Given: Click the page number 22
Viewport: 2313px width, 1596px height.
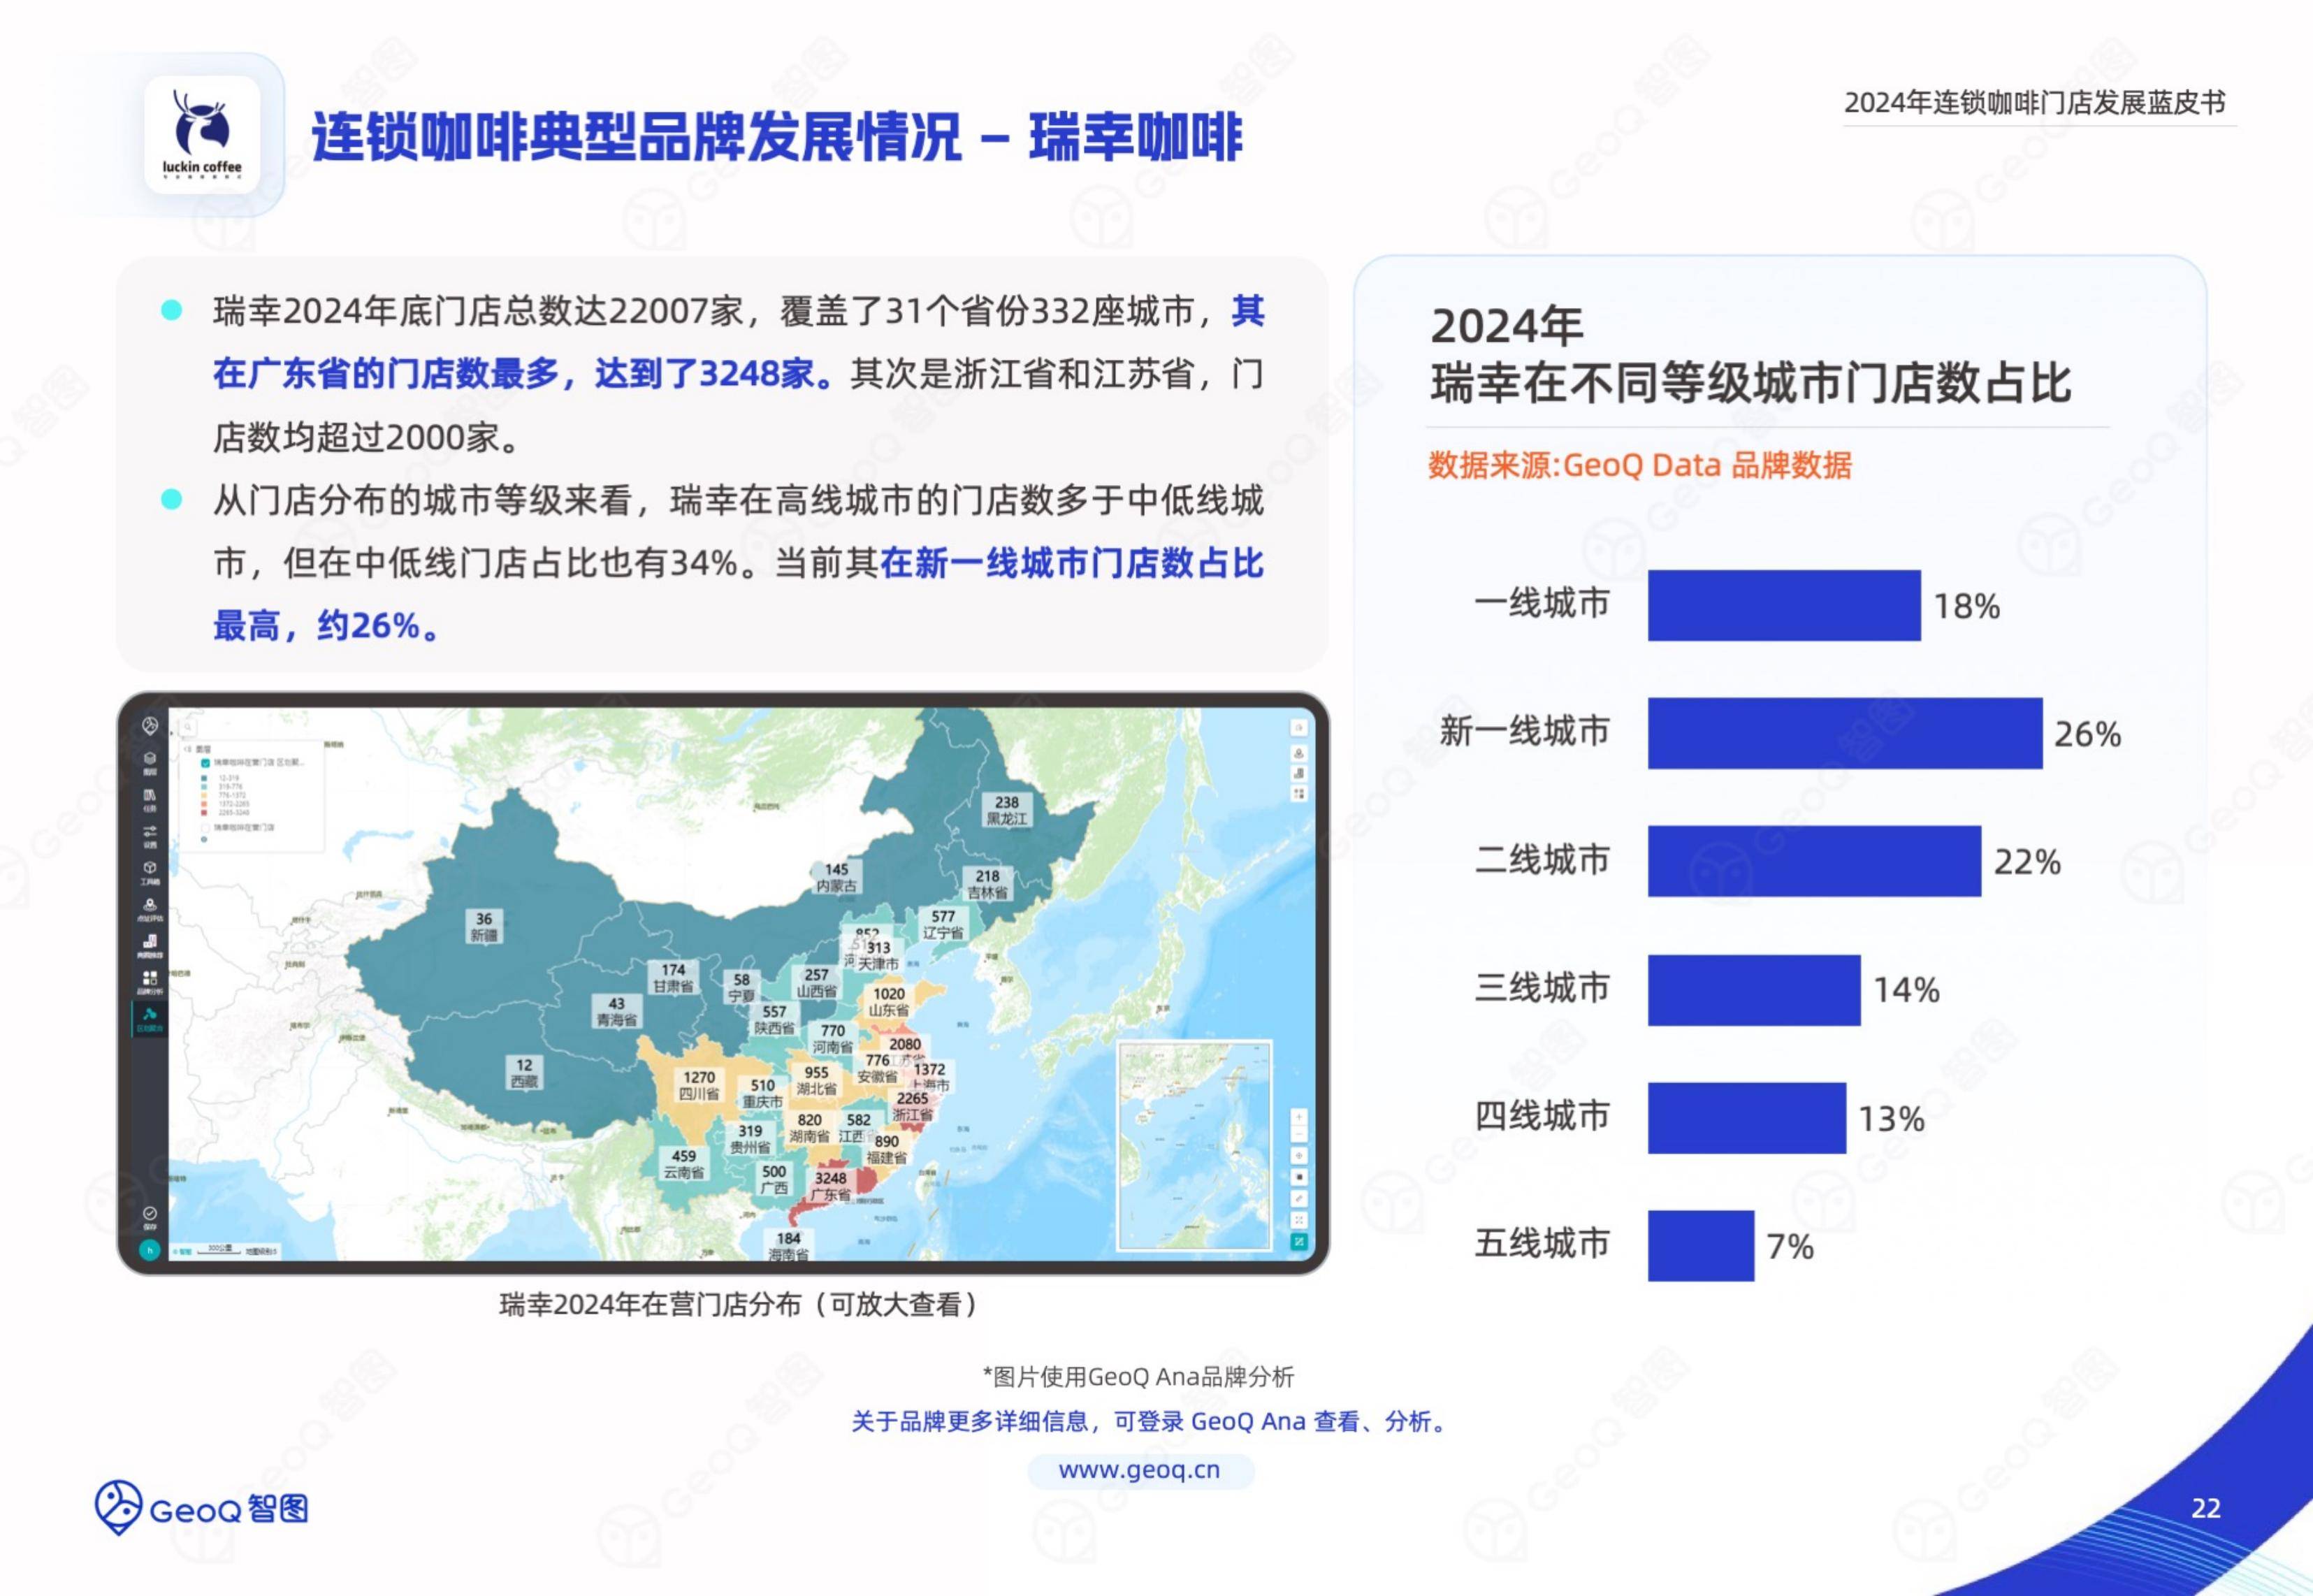Looking at the screenshot, I should tap(2206, 1508).
